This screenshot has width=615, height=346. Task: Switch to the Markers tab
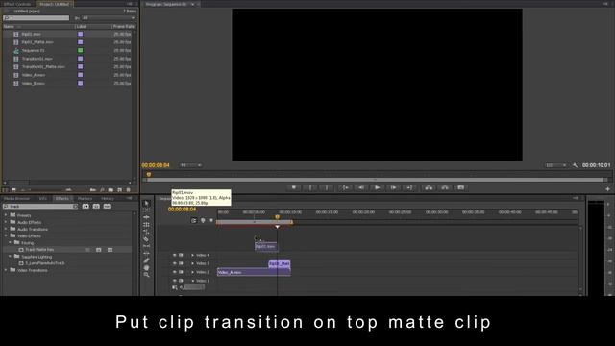[86, 199]
